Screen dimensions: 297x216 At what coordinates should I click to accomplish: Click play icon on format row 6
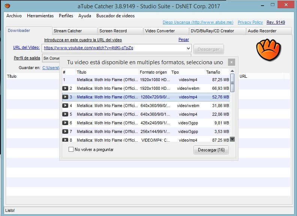click(x=65, y=123)
